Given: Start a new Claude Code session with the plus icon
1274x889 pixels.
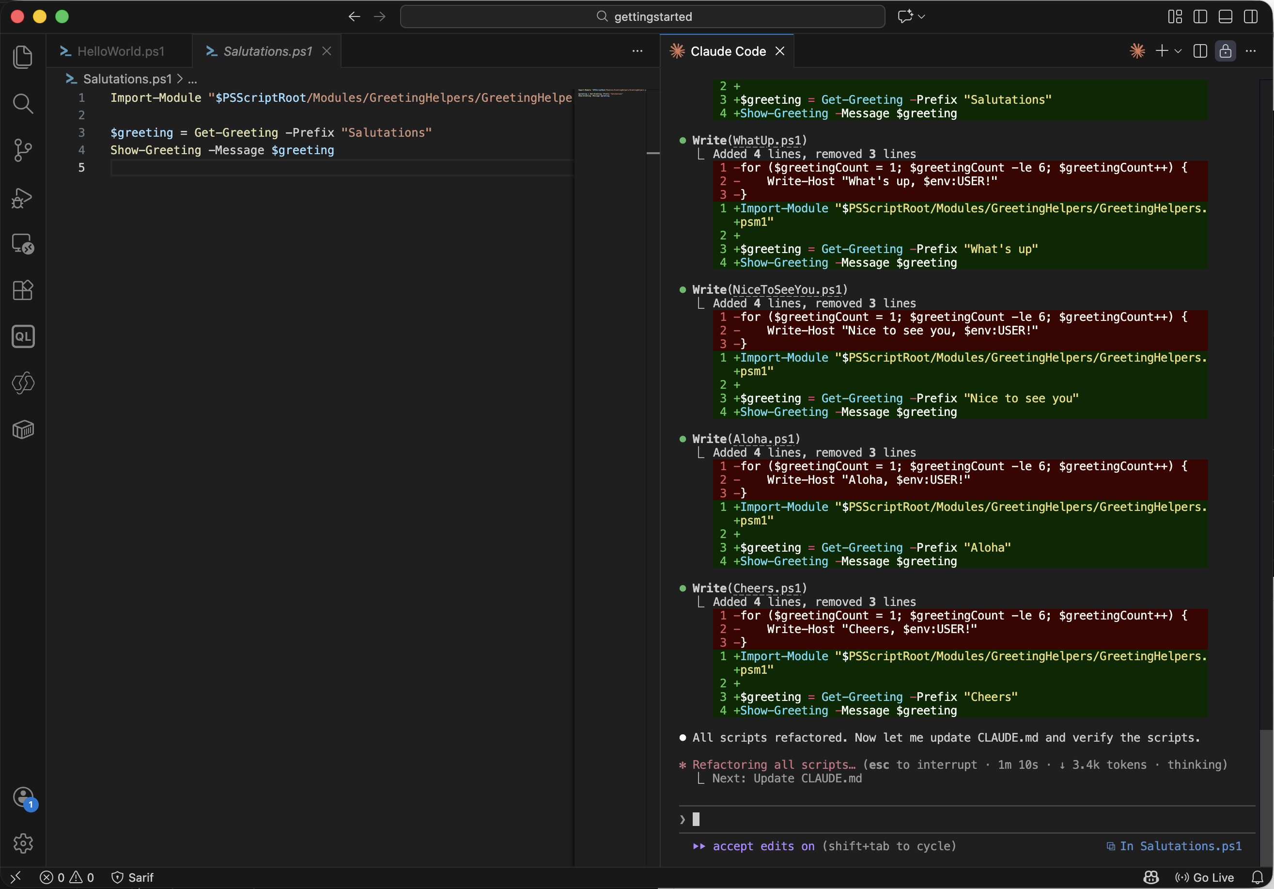Looking at the screenshot, I should 1161,50.
